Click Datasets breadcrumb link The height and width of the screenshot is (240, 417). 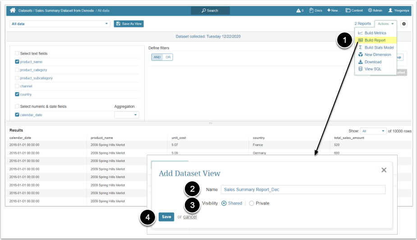tap(25, 11)
